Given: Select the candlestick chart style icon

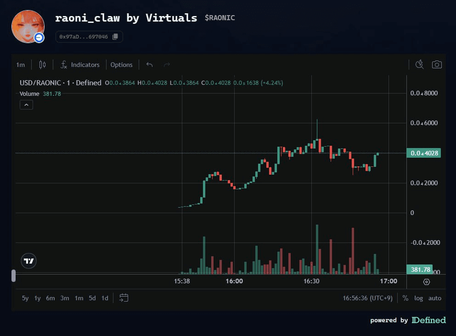Looking at the screenshot, I should (x=42, y=65).
